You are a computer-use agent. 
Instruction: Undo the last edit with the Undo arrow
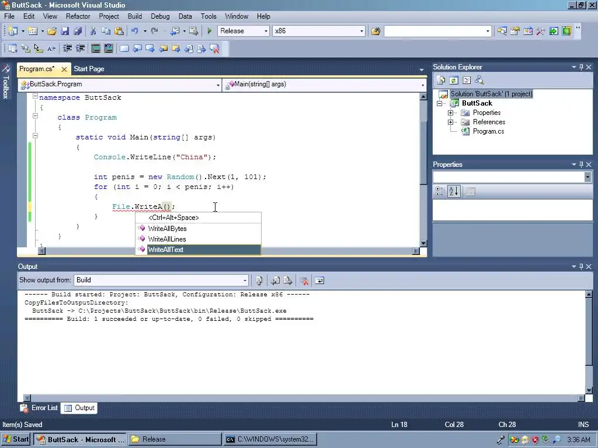point(135,31)
